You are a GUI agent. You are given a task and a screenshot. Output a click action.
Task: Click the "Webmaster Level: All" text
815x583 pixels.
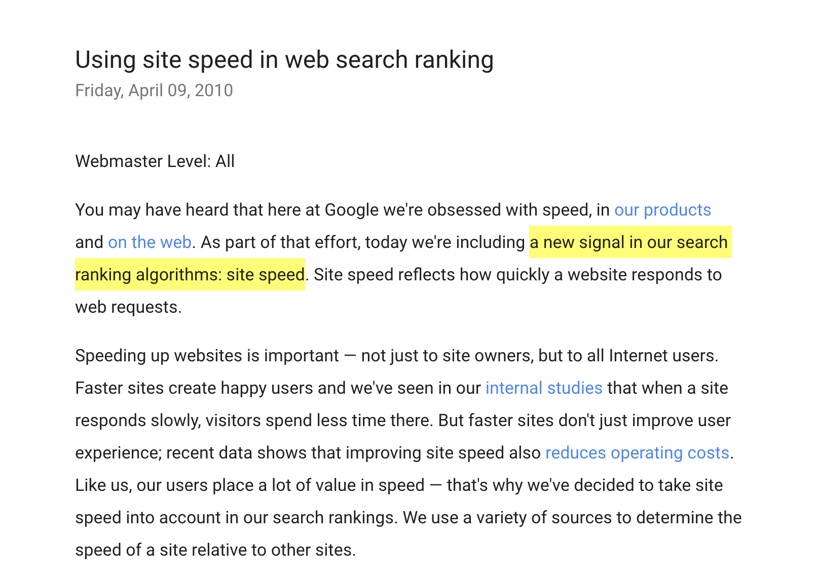click(155, 161)
